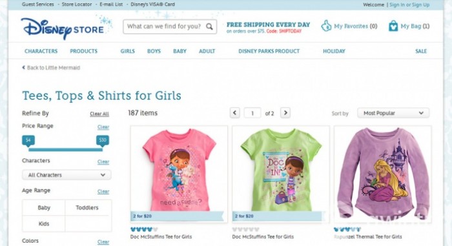This screenshot has width=452, height=246.
Task: Open the Characters navigation menu
Action: click(x=41, y=51)
